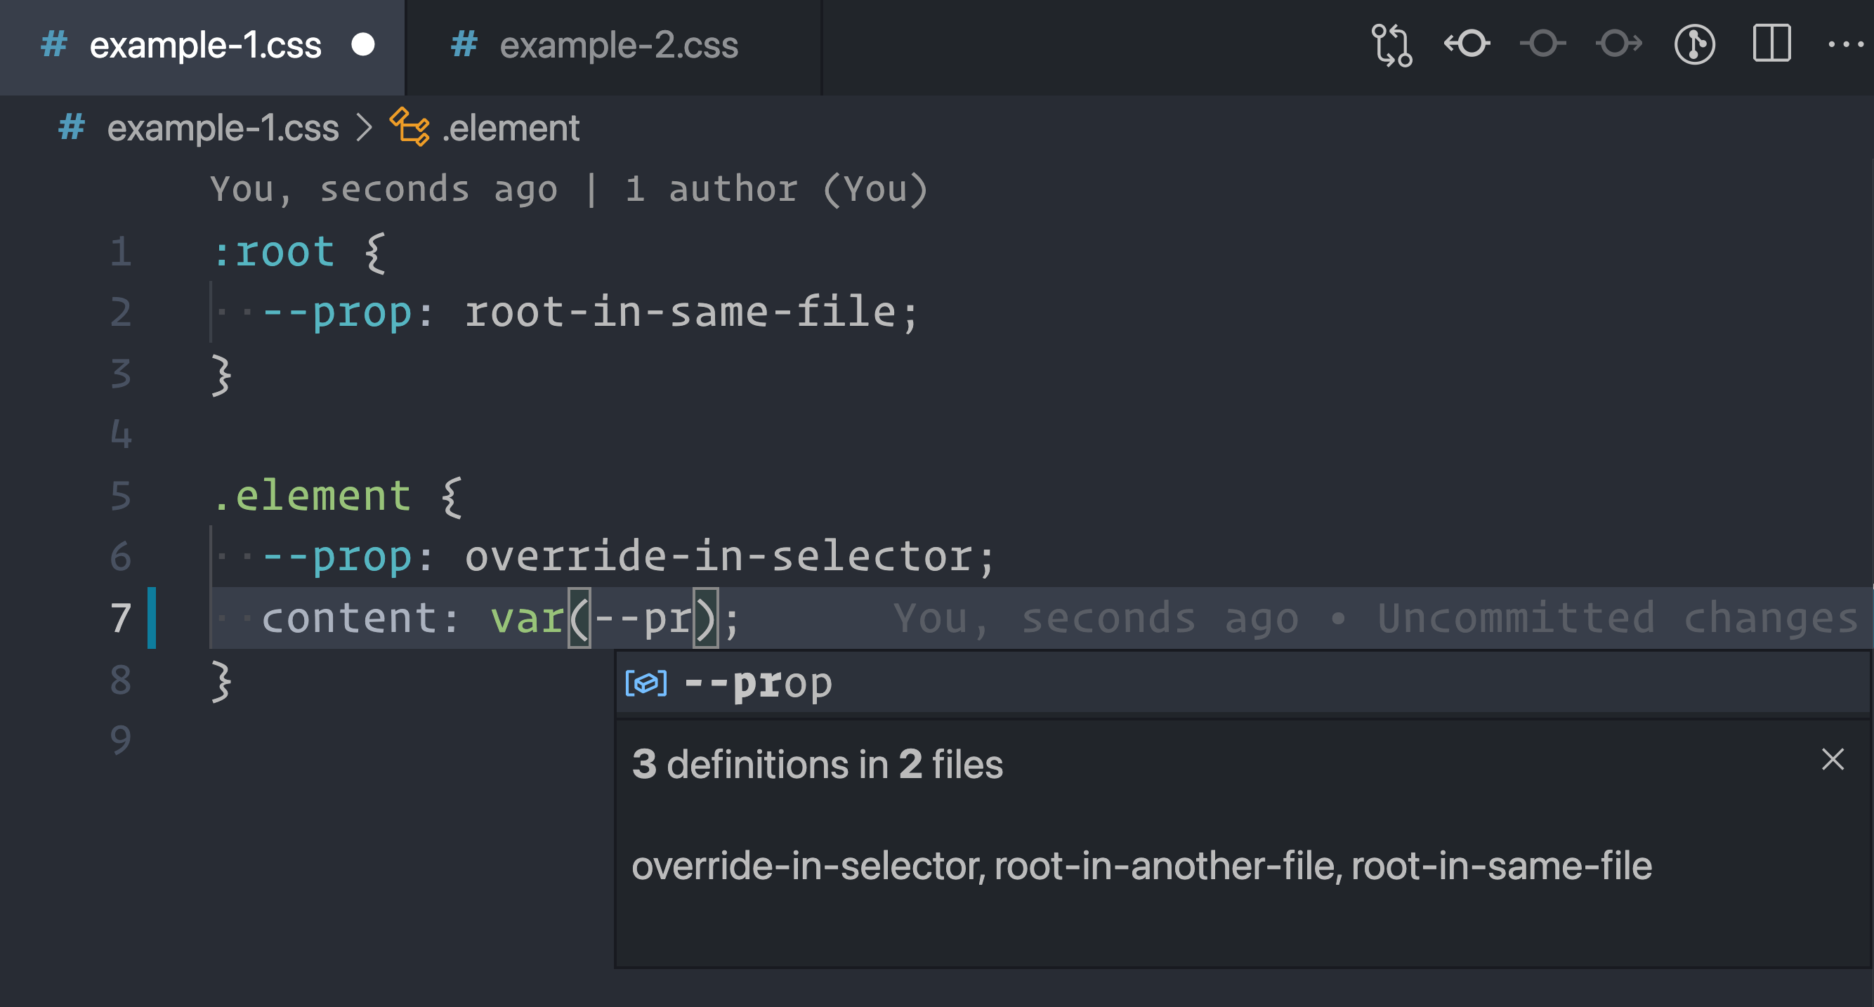Click unsaved dot on example-1.css tab
The width and height of the screenshot is (1874, 1007).
tap(363, 45)
